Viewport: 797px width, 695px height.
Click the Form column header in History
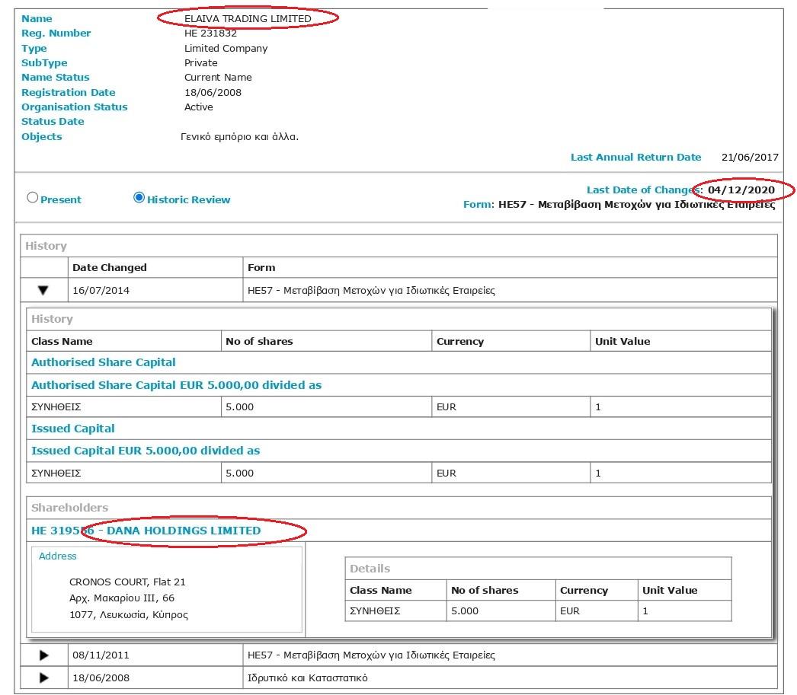tap(261, 267)
